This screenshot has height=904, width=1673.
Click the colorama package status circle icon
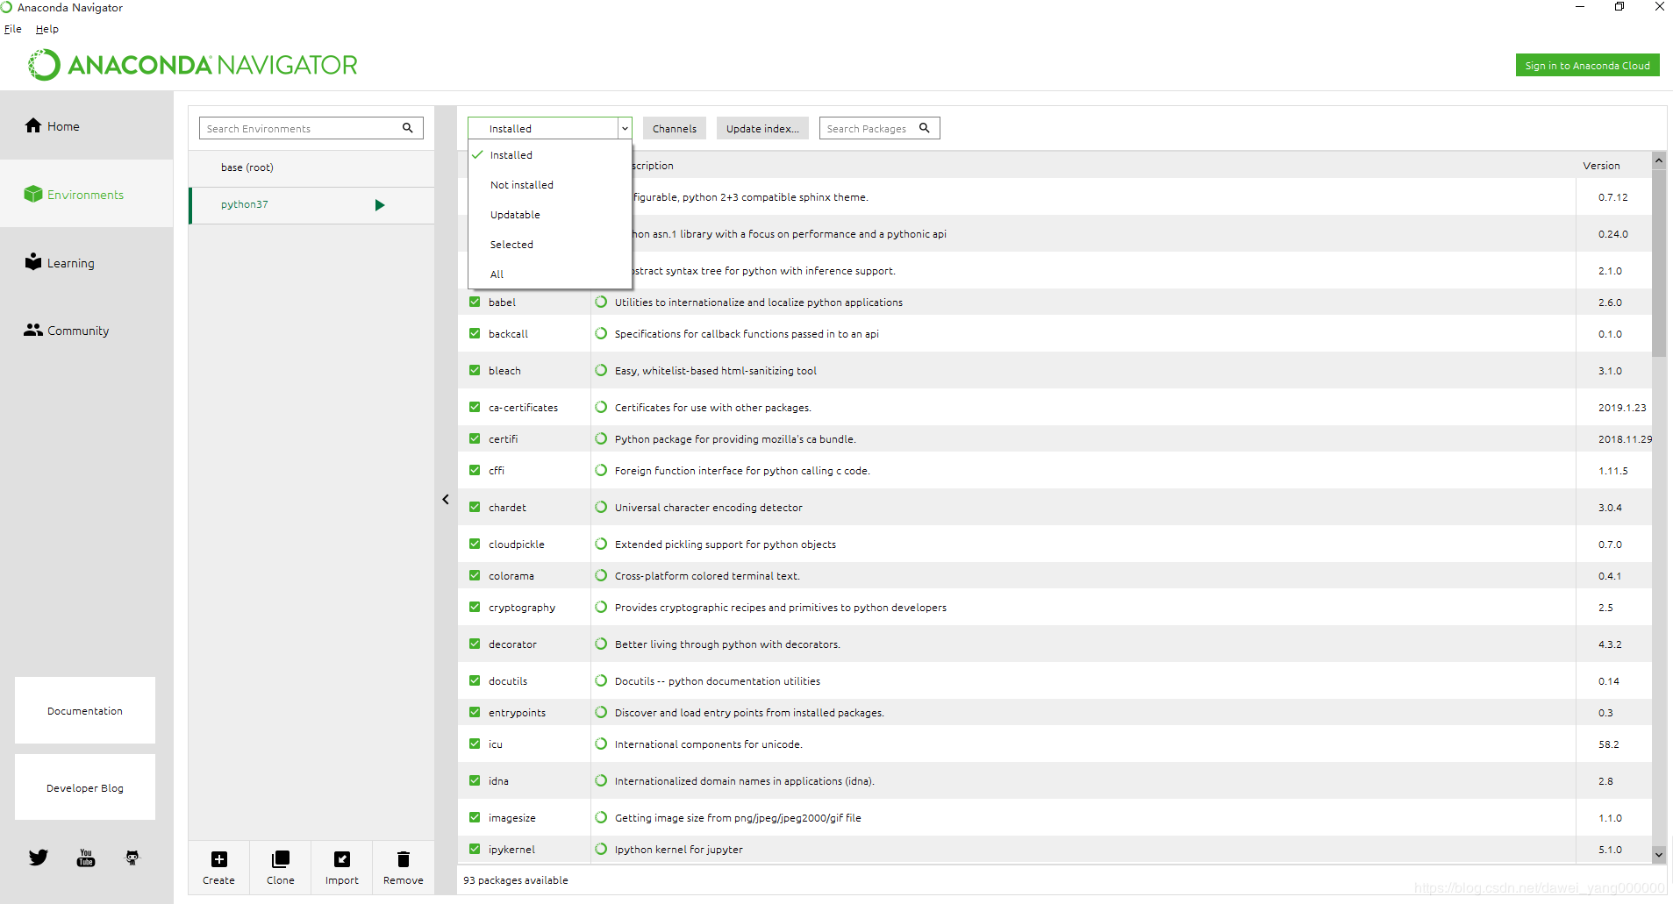coord(601,576)
